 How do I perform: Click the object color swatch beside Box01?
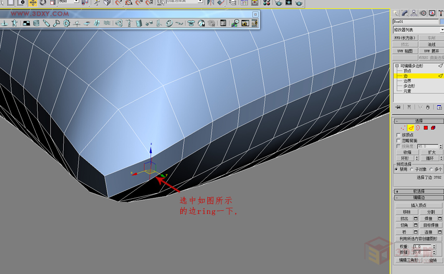click(x=441, y=22)
